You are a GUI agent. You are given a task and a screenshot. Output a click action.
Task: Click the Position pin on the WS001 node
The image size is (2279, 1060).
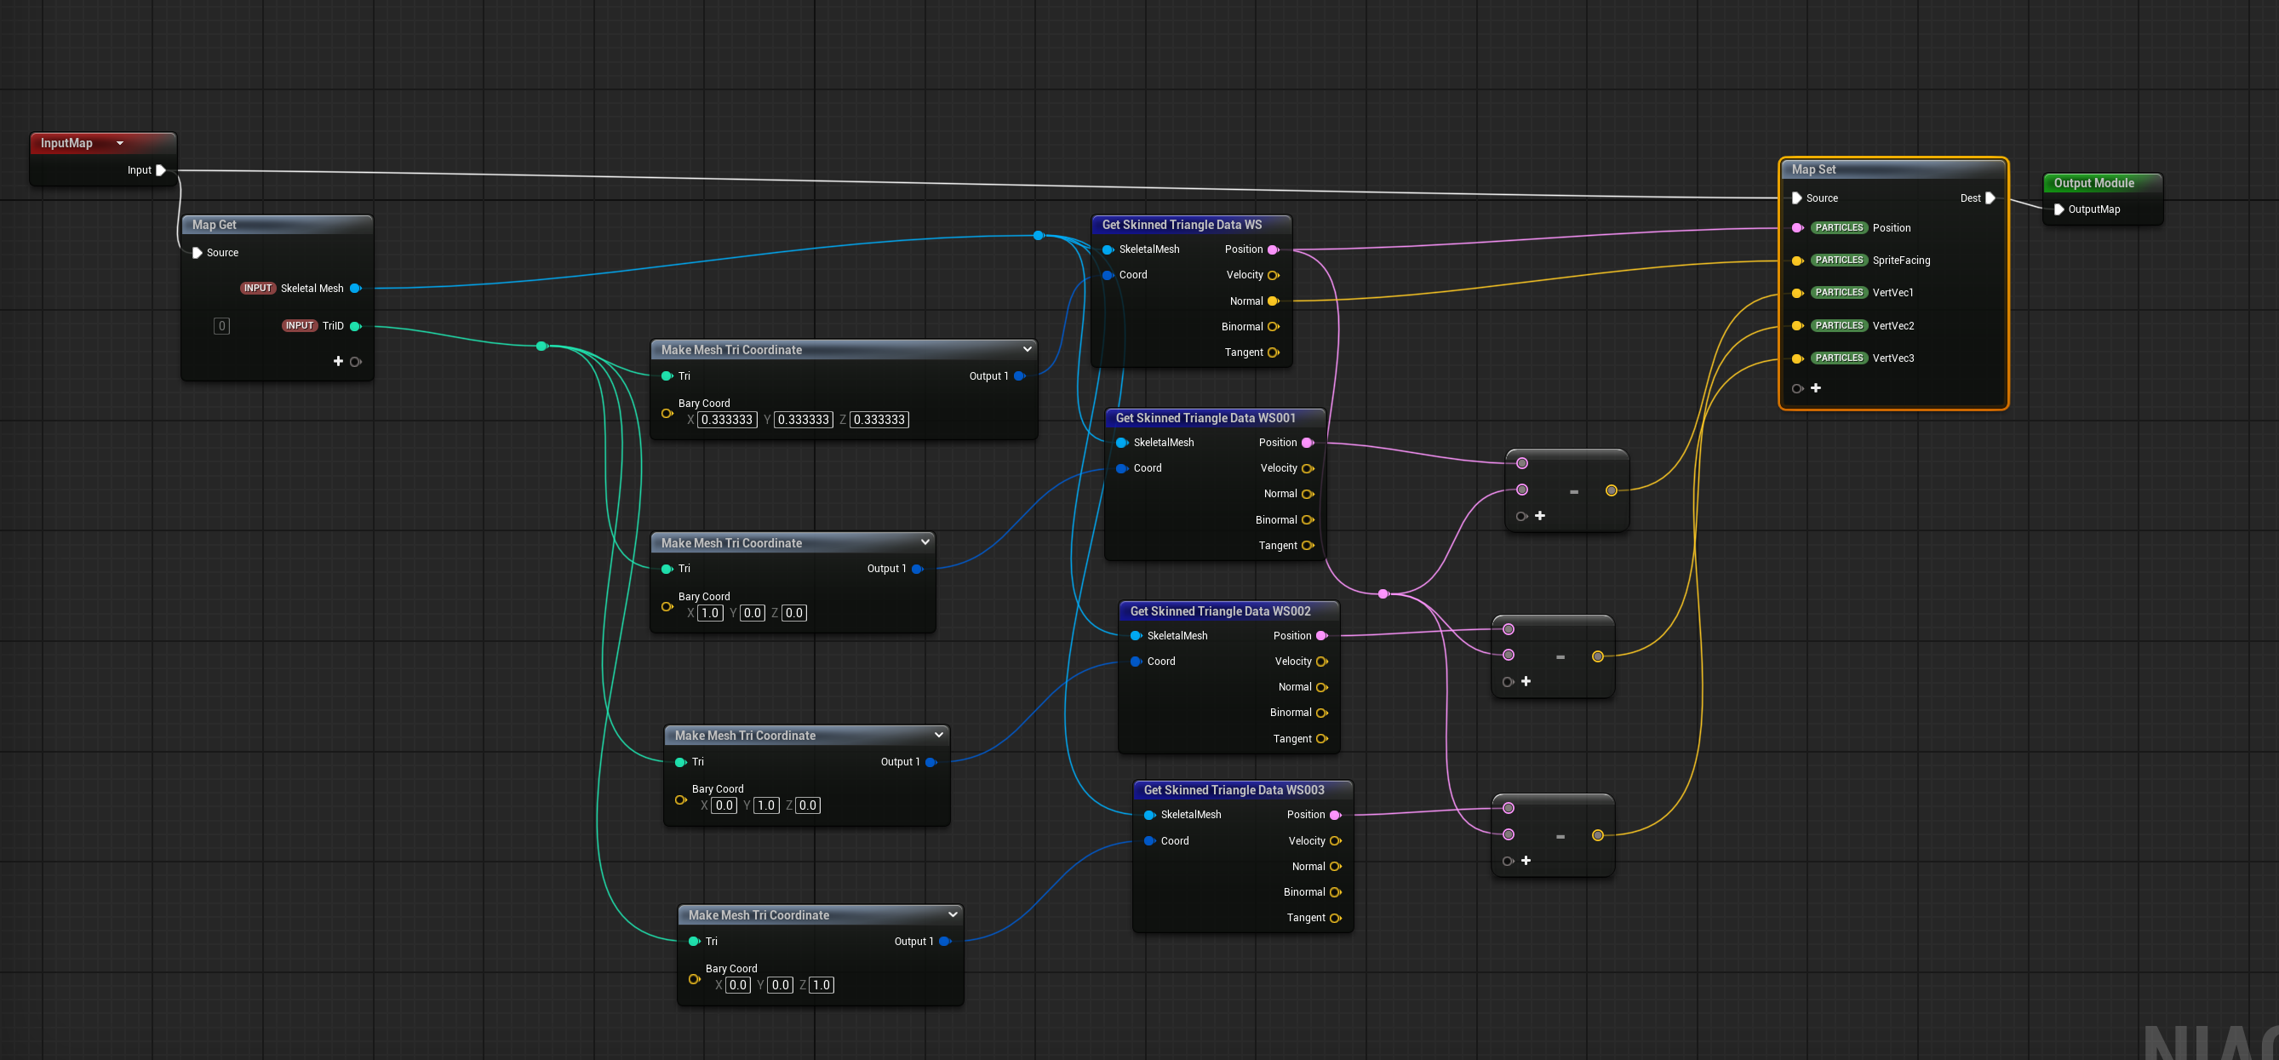1308,443
